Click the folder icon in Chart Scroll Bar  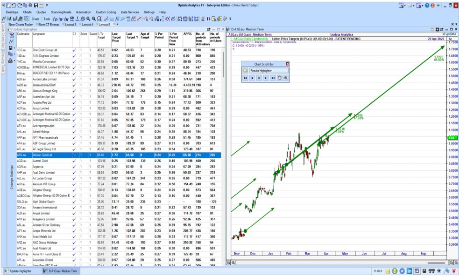[x=245, y=71]
